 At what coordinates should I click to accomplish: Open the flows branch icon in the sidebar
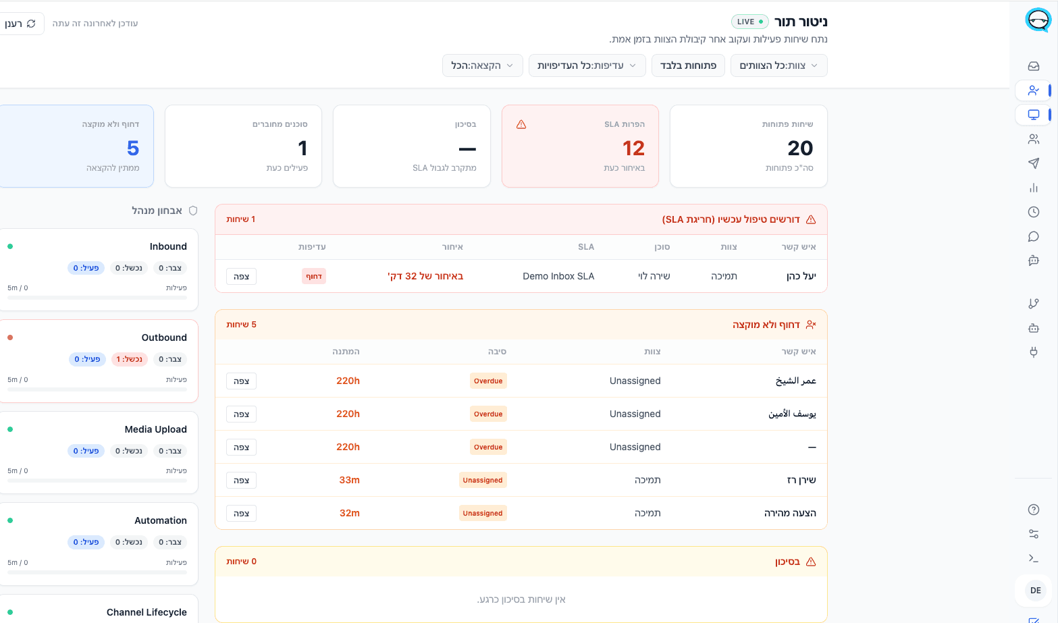[x=1033, y=303]
